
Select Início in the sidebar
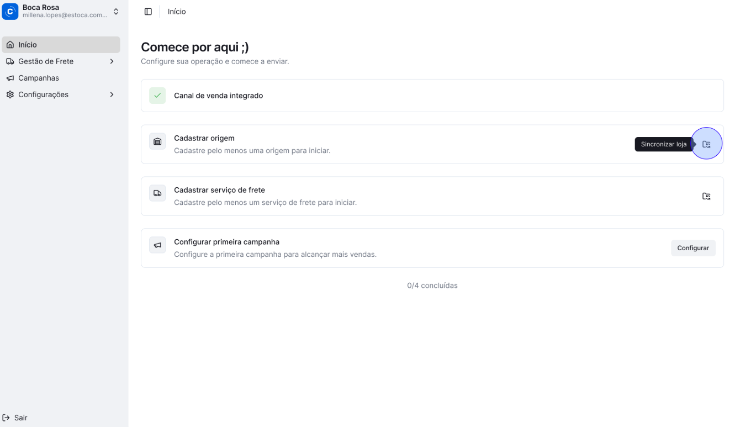click(x=28, y=45)
